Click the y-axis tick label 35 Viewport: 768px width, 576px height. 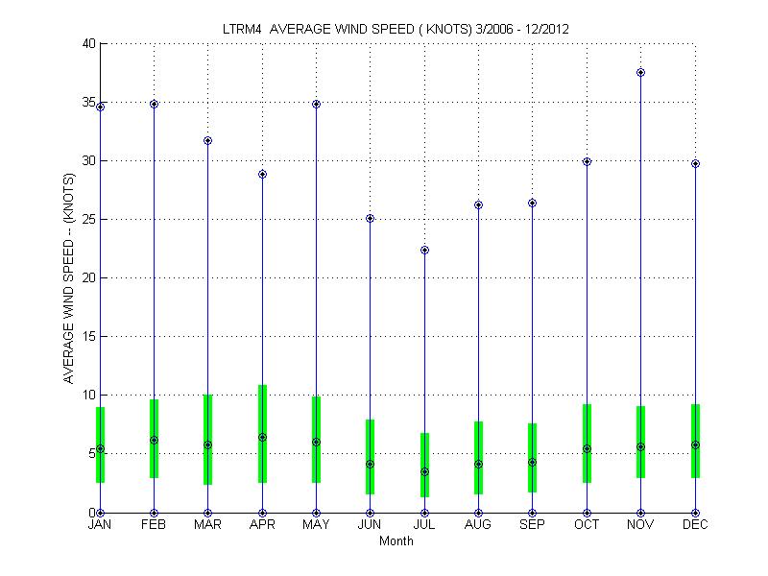point(89,102)
